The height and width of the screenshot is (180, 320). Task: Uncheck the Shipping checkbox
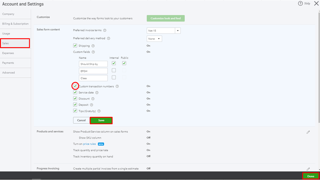coord(75,46)
